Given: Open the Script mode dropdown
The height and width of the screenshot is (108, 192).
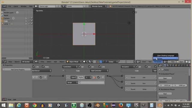Looking at the screenshot, I should click(x=72, y=82).
